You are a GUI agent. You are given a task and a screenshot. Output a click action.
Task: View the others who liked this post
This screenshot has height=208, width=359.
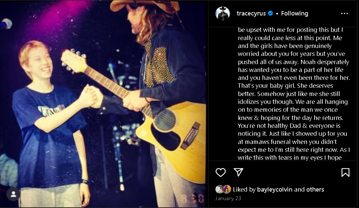315,189
